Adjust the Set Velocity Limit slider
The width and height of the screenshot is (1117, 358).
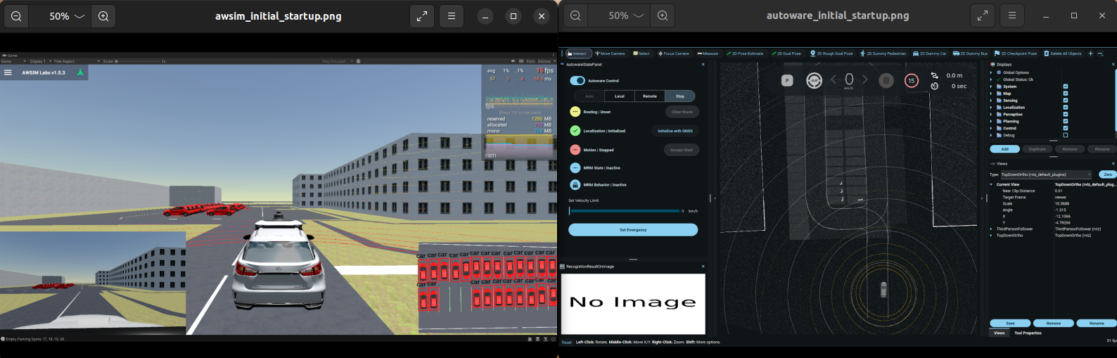coord(624,211)
